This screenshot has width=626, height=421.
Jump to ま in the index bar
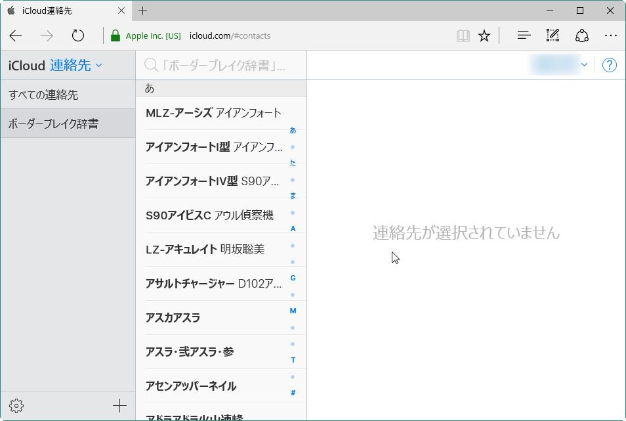pyautogui.click(x=293, y=196)
